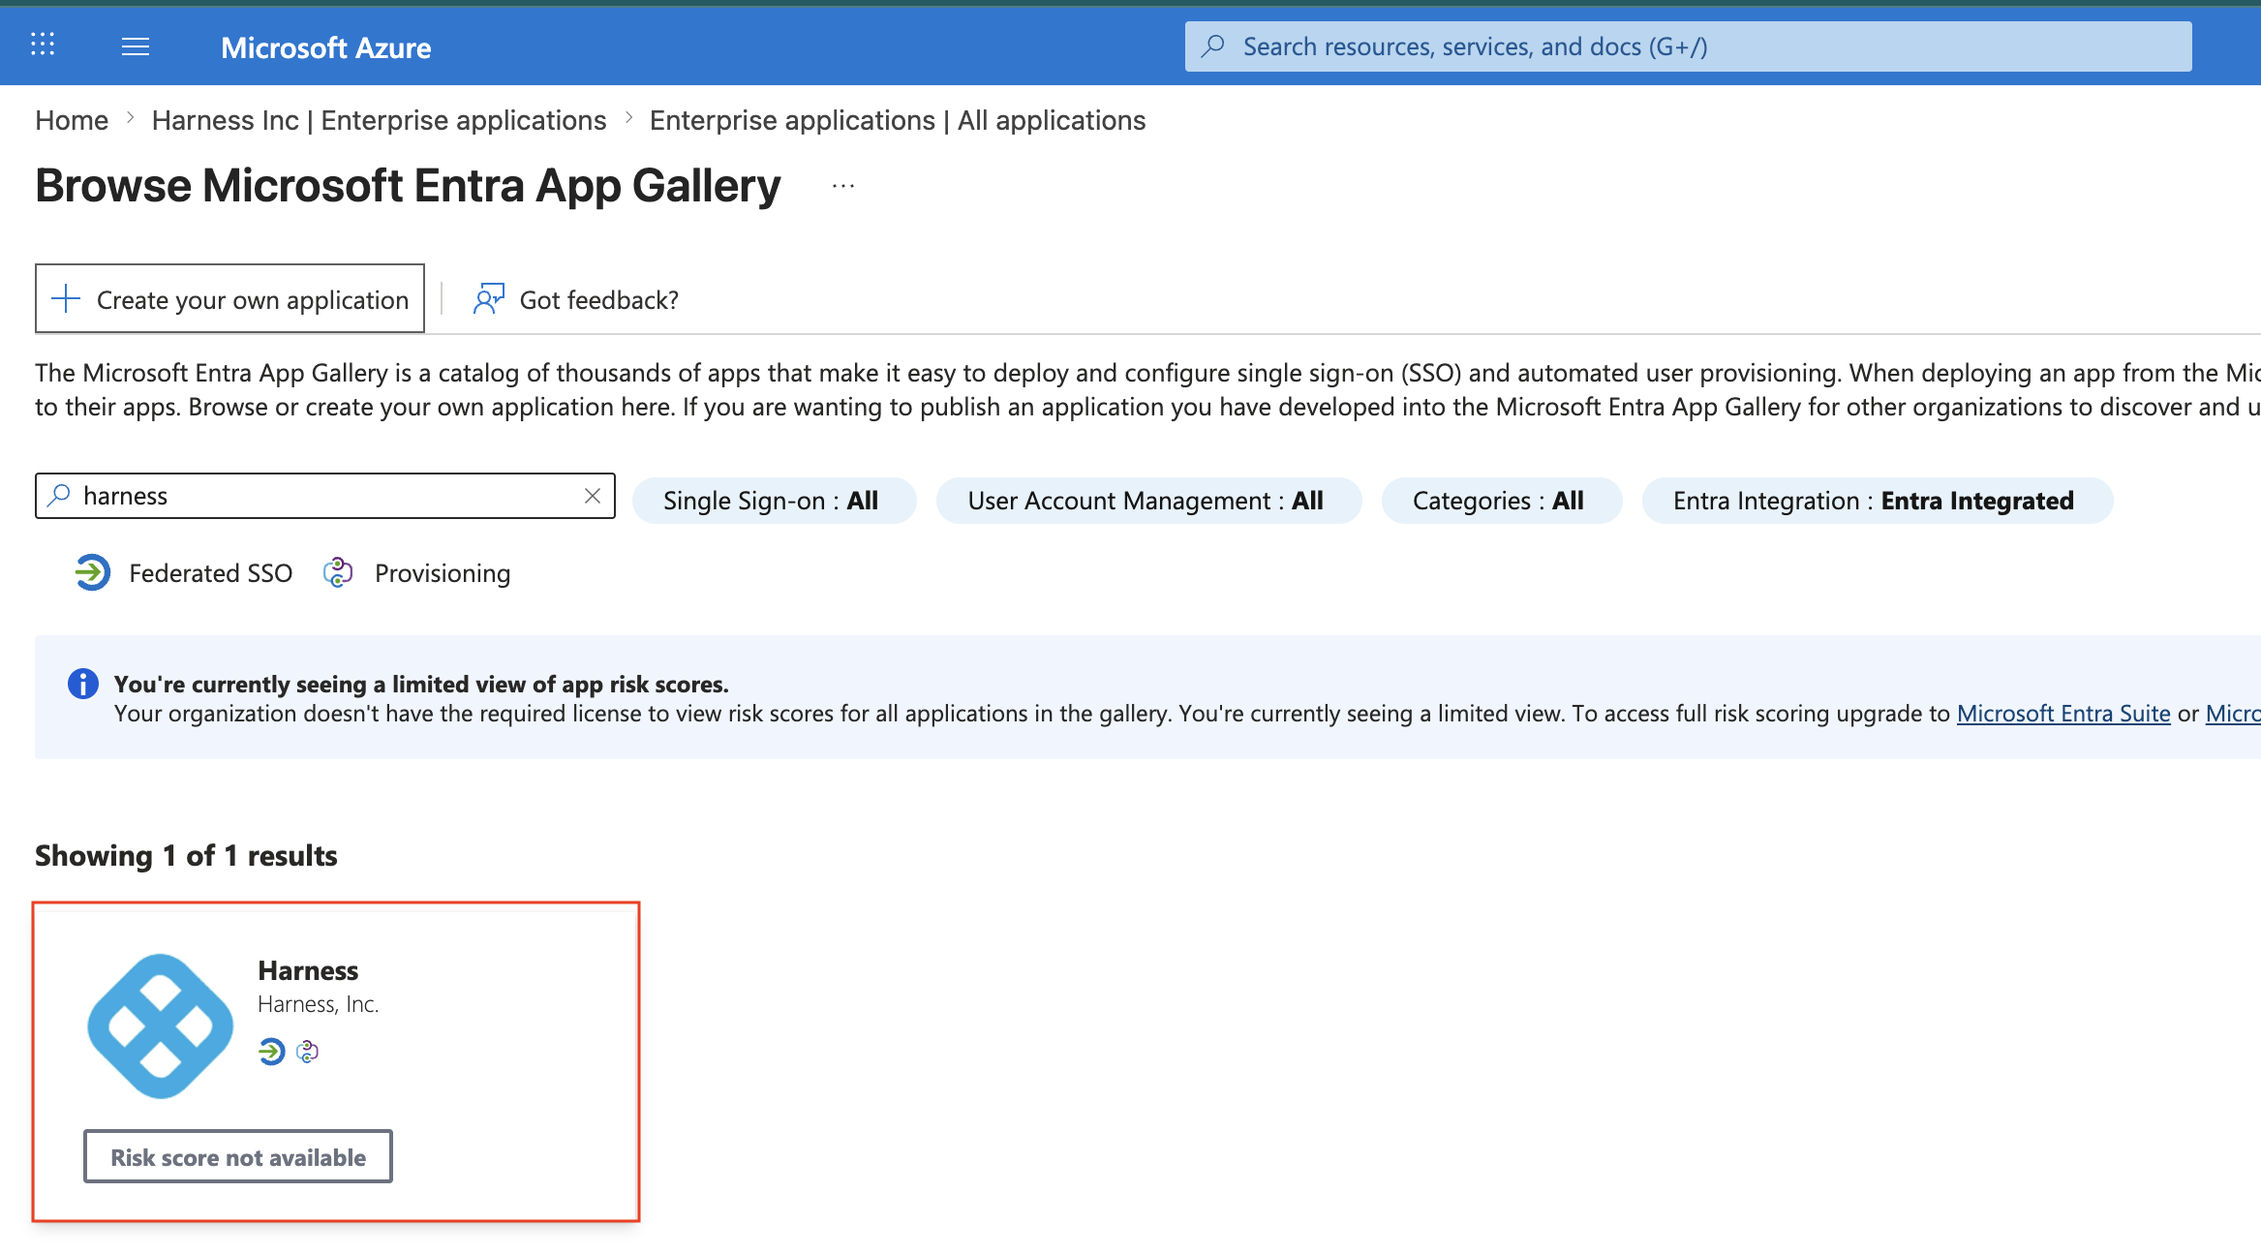Click the Provisioning legend icon
The width and height of the screenshot is (2261, 1254).
click(x=337, y=572)
